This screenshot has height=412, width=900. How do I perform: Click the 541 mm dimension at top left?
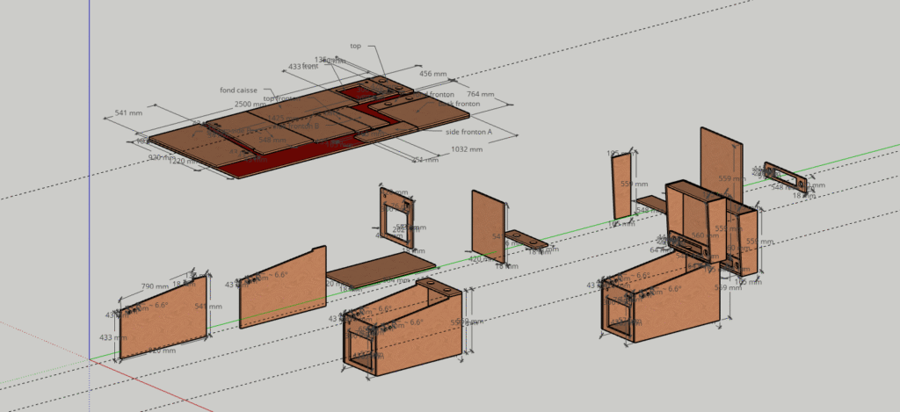130,113
